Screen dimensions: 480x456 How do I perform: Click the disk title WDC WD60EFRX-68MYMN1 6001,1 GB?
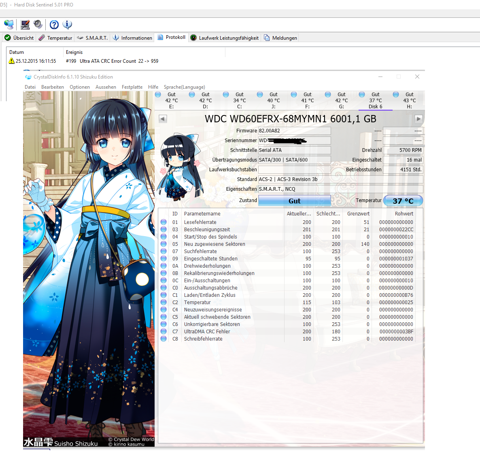tap(290, 119)
